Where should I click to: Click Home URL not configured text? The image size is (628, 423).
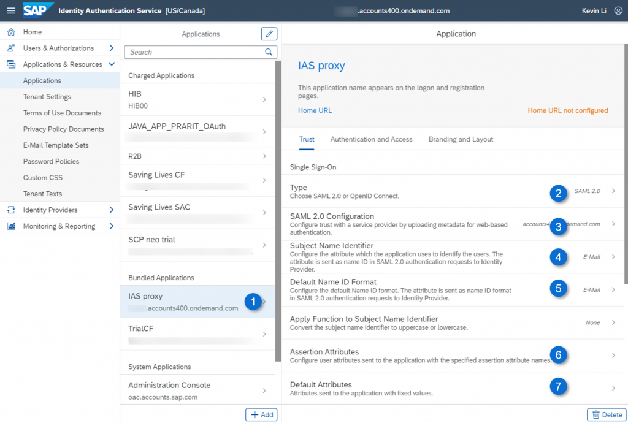tap(567, 110)
